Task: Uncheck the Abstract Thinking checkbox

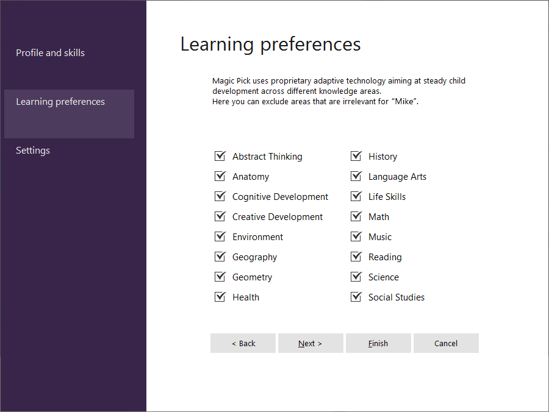Action: click(220, 156)
